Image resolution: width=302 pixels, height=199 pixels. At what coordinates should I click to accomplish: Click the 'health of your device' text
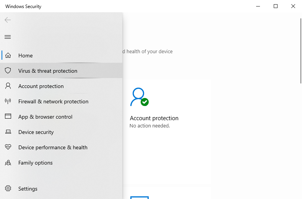[x=149, y=52]
